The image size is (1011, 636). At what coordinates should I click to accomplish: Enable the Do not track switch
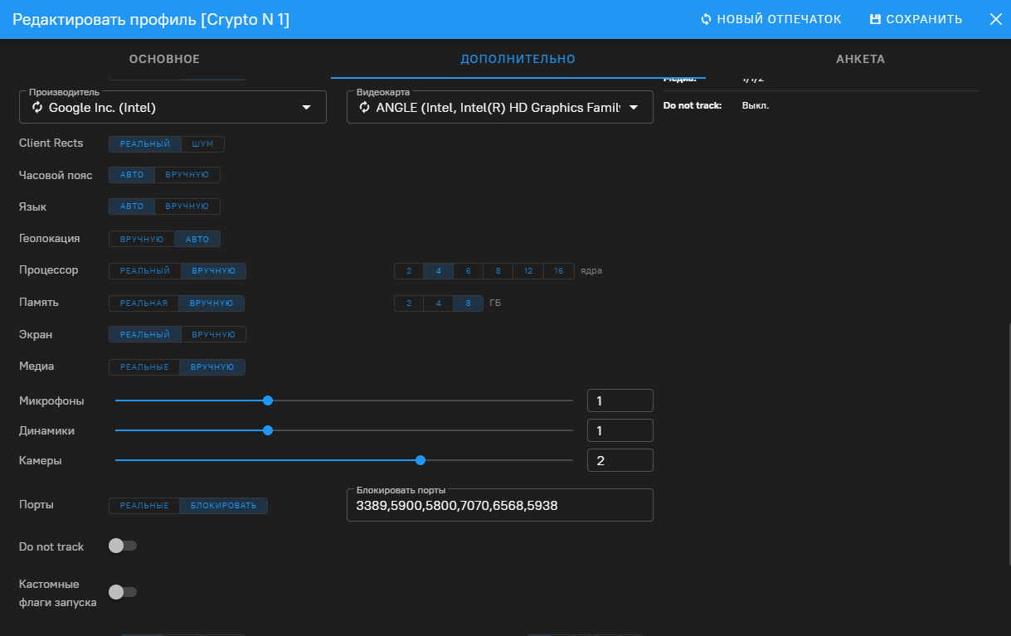coord(123,546)
